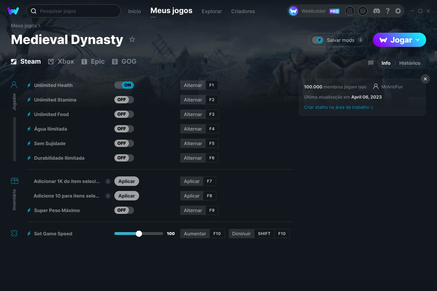Enable Durabilidade Ilimitada toggle
Screen dimensions: 437x291
[124, 158]
